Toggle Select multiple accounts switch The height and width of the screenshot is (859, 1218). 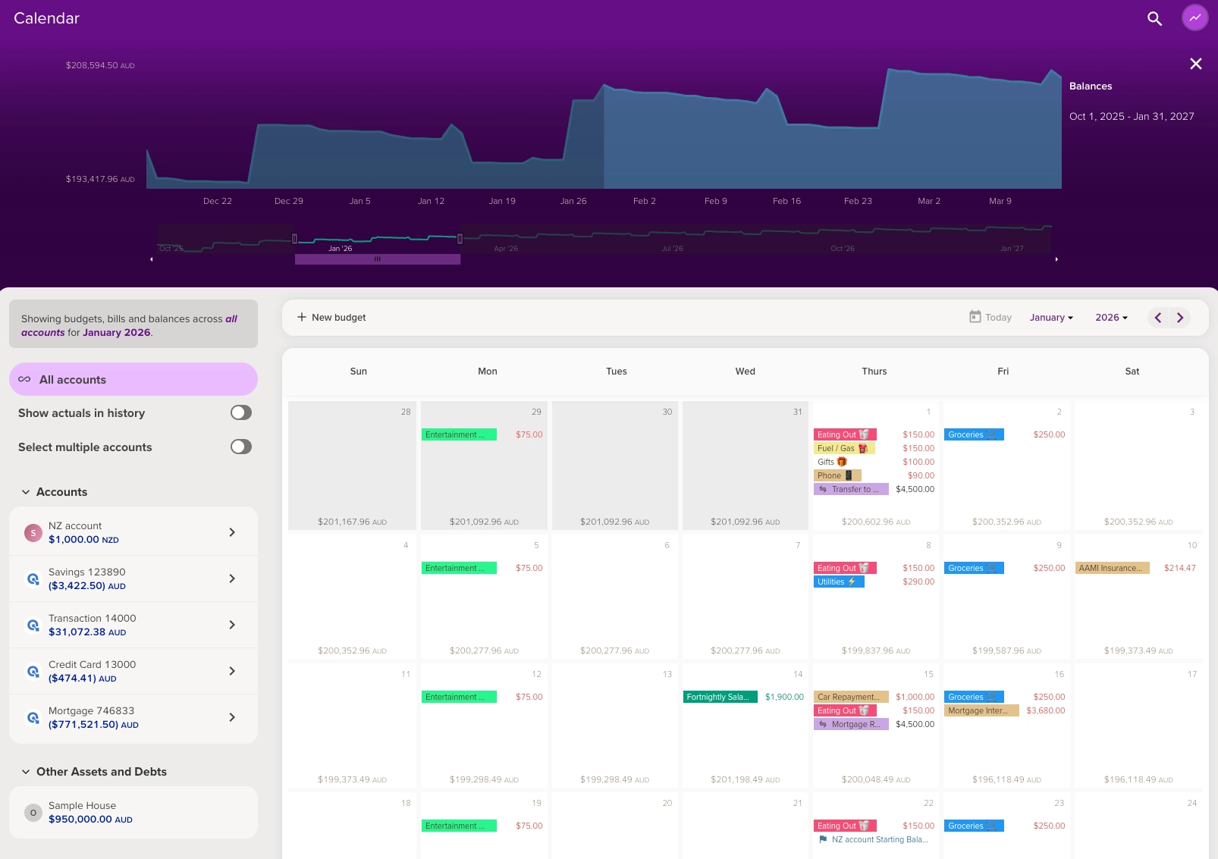(241, 447)
